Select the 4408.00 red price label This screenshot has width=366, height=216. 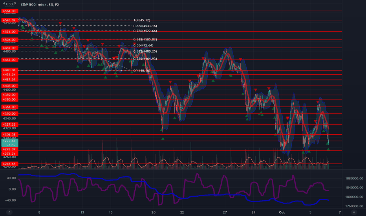[9, 86]
